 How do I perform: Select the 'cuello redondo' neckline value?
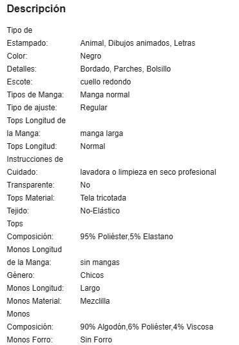(x=106, y=82)
